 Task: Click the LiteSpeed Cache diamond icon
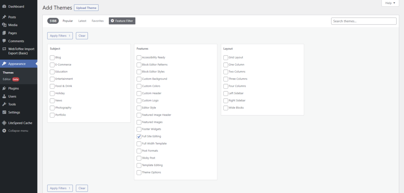pyautogui.click(x=4, y=123)
